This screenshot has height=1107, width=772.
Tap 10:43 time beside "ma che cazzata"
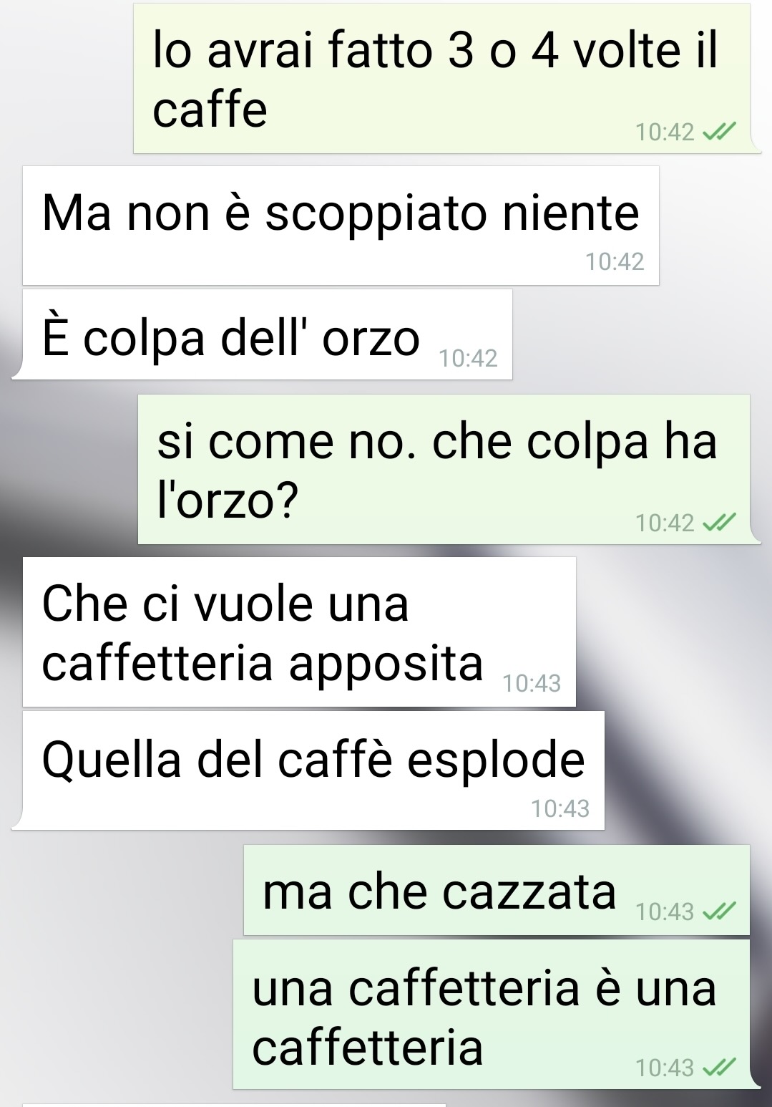665,912
